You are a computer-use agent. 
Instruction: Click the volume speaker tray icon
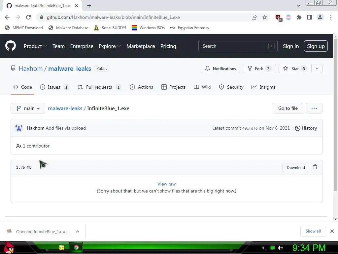tap(280, 248)
